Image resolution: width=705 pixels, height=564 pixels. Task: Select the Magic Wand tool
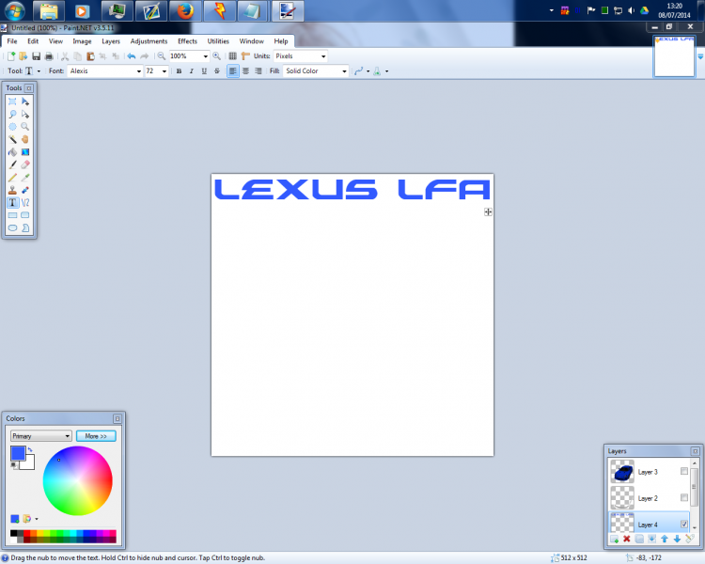tap(12, 139)
